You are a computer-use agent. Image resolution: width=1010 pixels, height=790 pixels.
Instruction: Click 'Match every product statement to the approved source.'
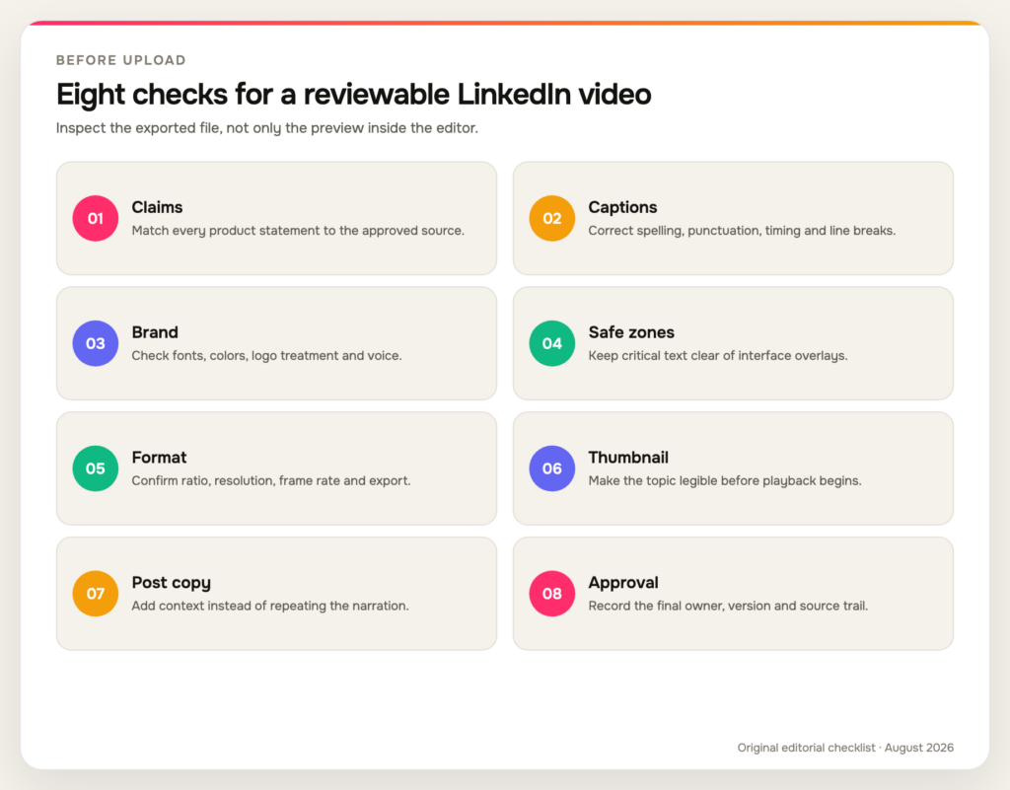298,231
